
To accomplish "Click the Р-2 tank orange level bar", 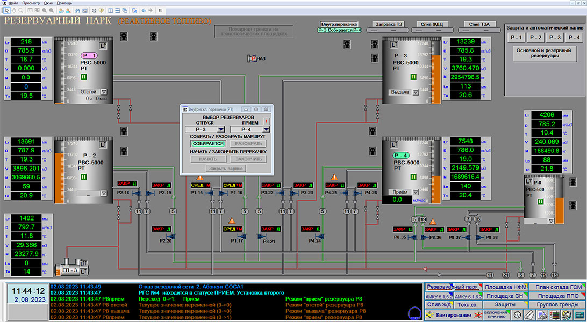I will pos(60,179).
